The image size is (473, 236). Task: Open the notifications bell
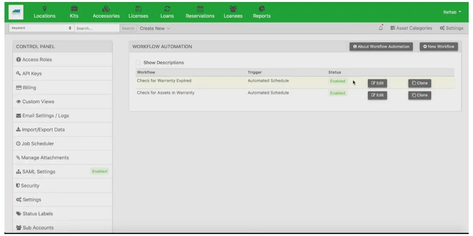[381, 28]
